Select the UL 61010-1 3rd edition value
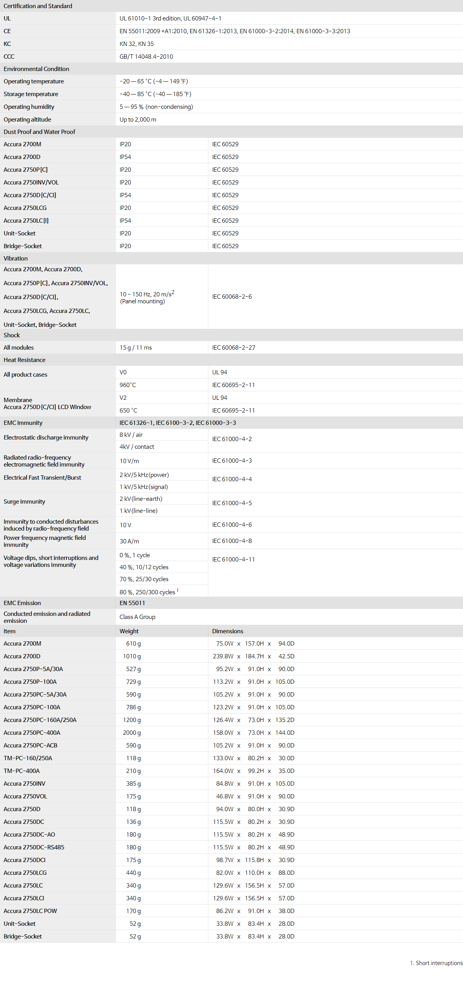The height and width of the screenshot is (984, 463). [x=170, y=19]
